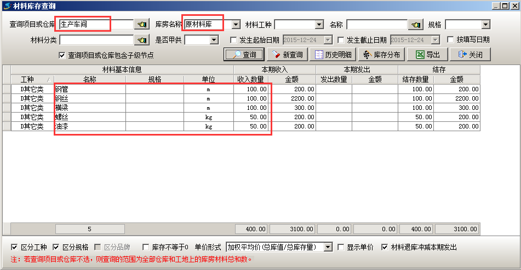This screenshot has height=270, width=521.
Task: Enable 发生起始日期 checkbox
Action: [x=233, y=40]
